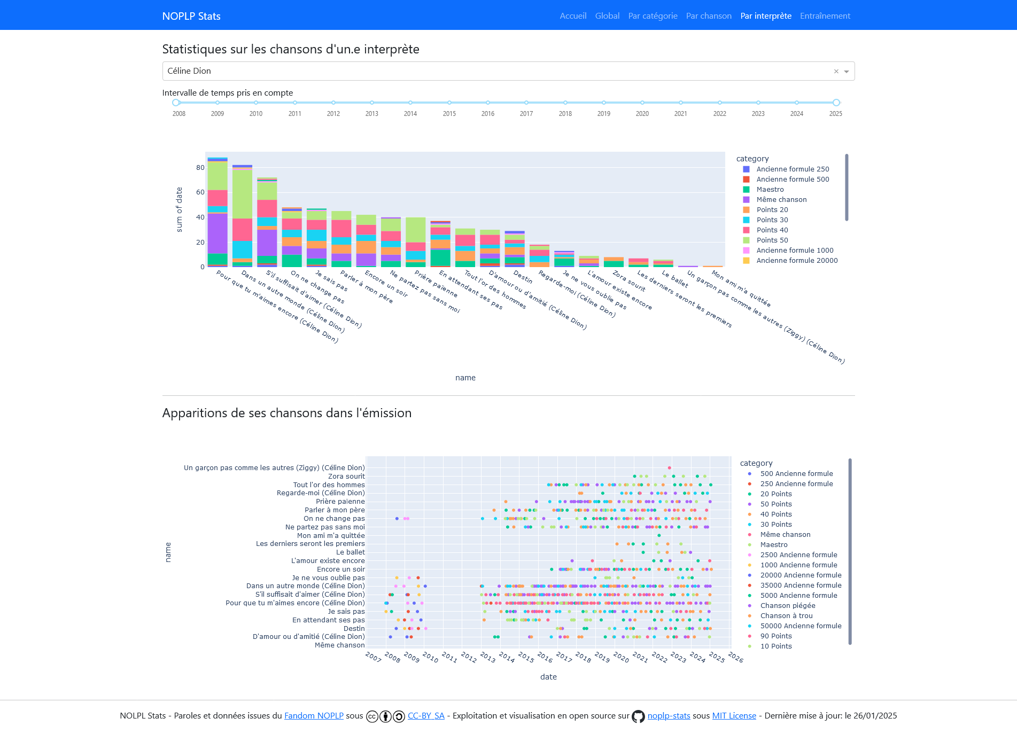
Task: Open the Global statistics tab
Action: [608, 16]
